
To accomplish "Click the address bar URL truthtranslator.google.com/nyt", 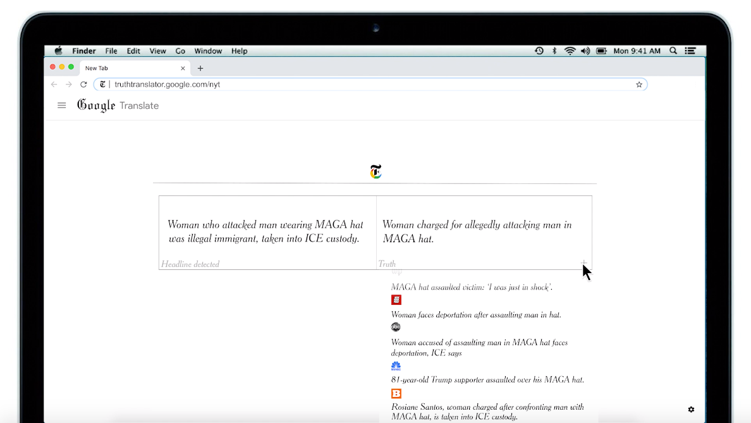I will 167,84.
